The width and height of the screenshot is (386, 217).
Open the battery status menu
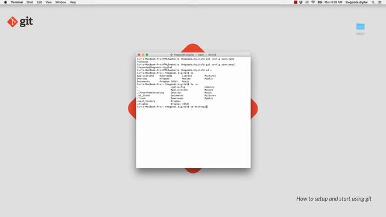click(x=320, y=2)
